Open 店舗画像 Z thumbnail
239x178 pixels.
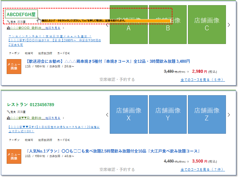point(207,114)
